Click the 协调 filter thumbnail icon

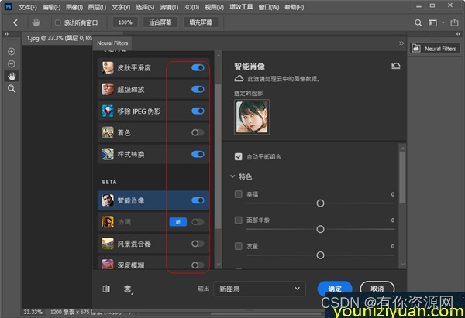tap(108, 222)
